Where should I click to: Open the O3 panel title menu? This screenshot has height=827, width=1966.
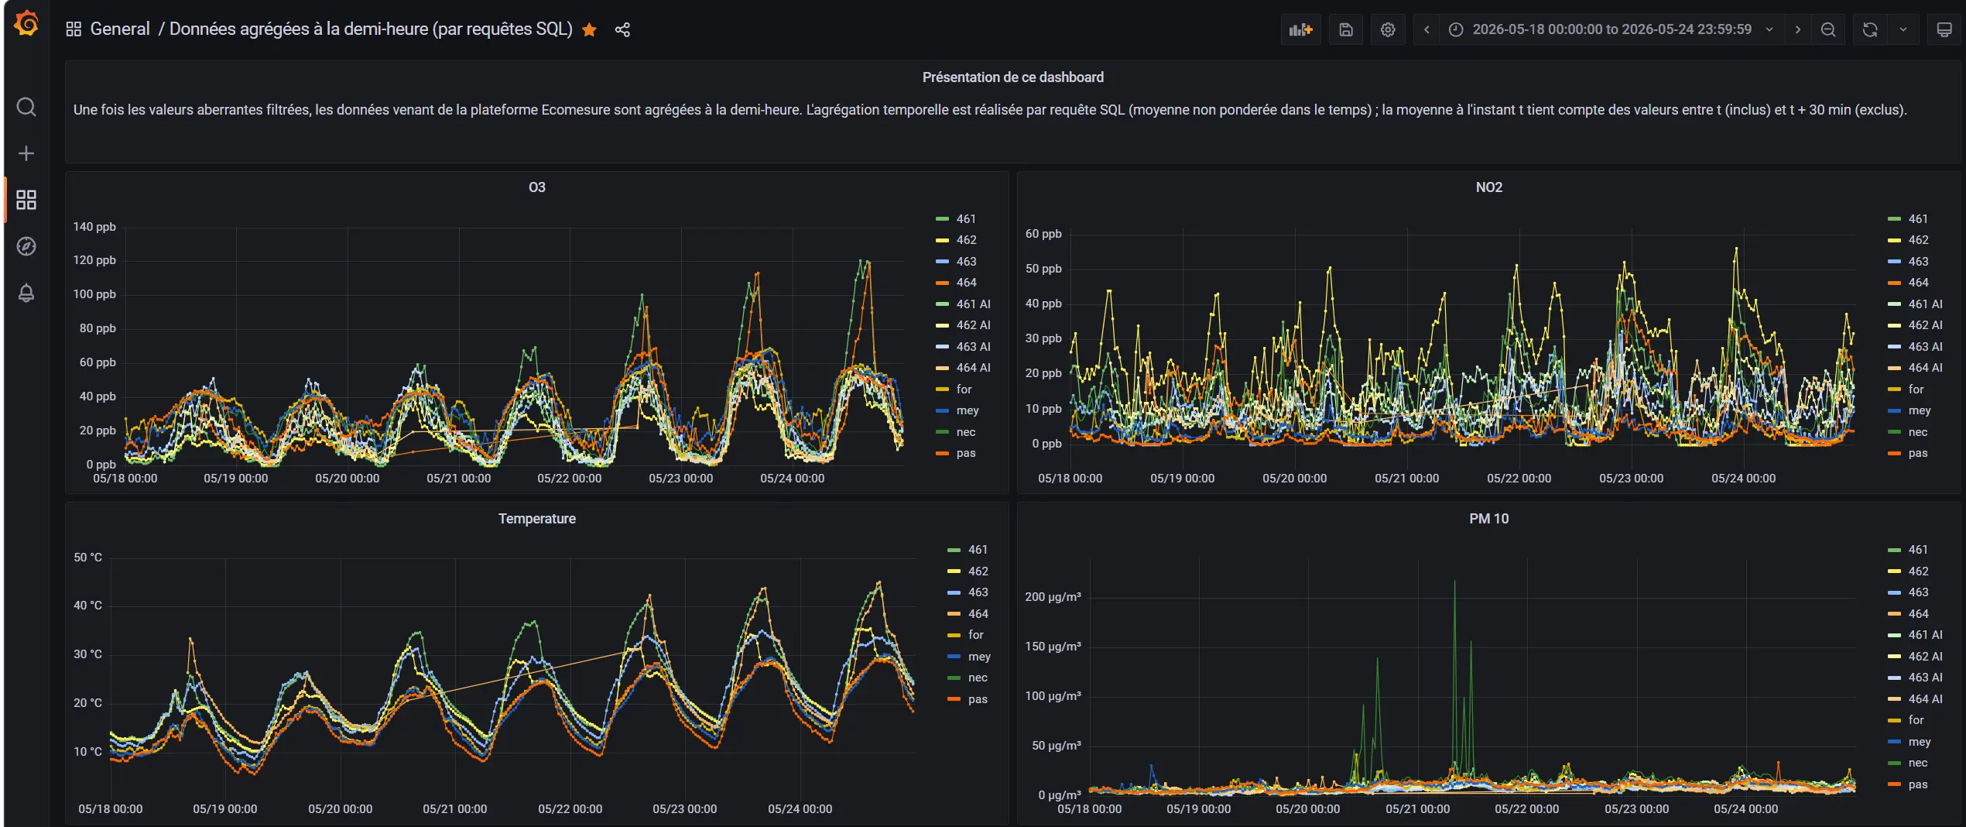coord(537,187)
